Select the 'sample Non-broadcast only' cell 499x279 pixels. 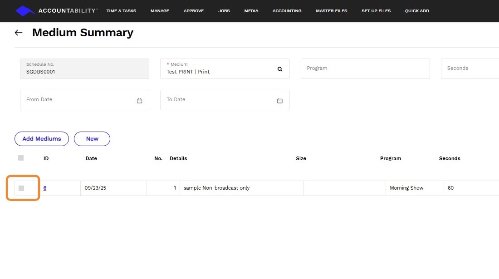click(241, 188)
